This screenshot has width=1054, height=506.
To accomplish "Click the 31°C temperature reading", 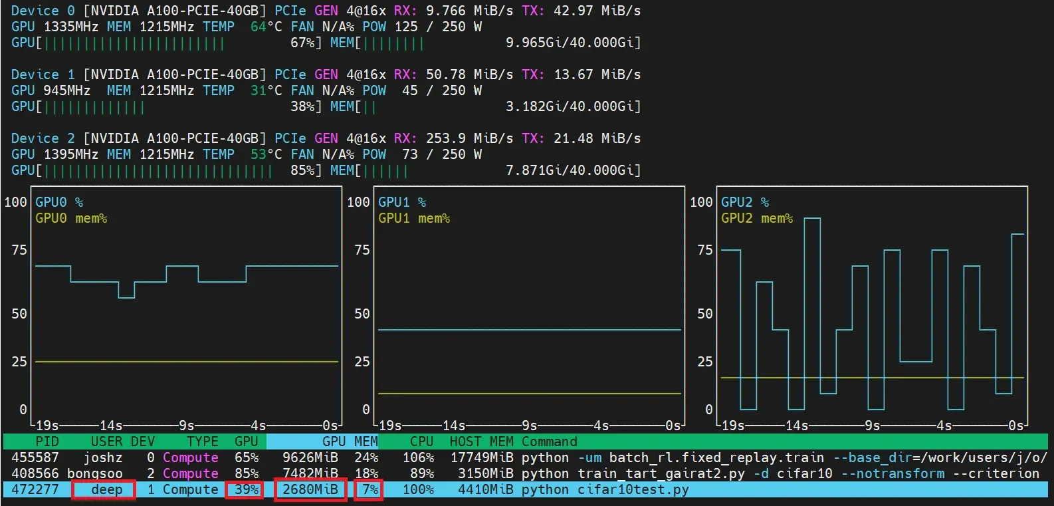I will click(266, 90).
